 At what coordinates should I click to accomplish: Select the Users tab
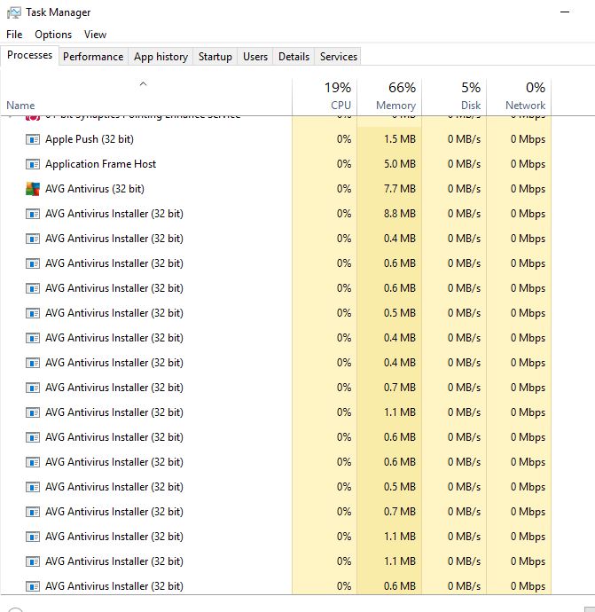tap(255, 57)
